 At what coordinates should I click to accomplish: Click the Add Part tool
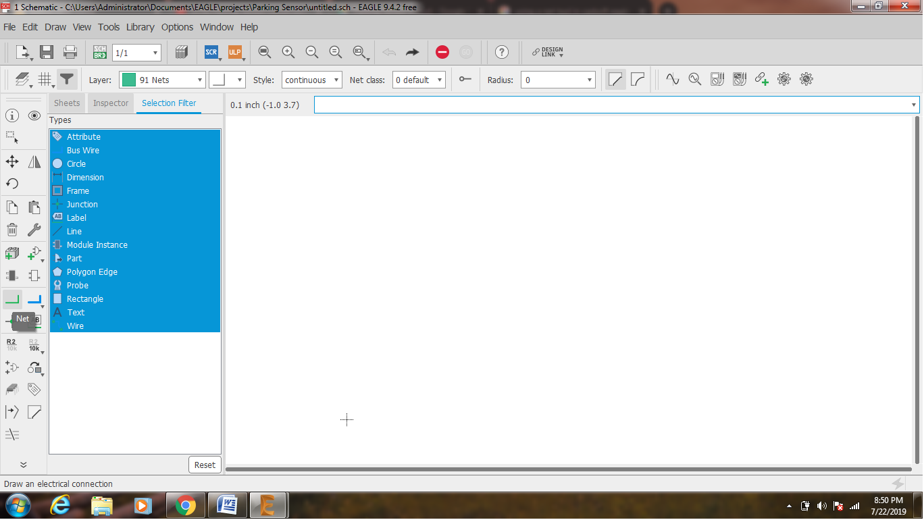[12, 254]
